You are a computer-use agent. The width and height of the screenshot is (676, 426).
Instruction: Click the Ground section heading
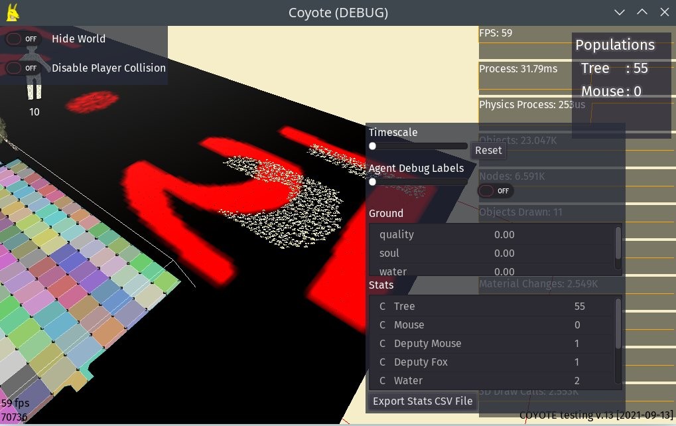[386, 214]
